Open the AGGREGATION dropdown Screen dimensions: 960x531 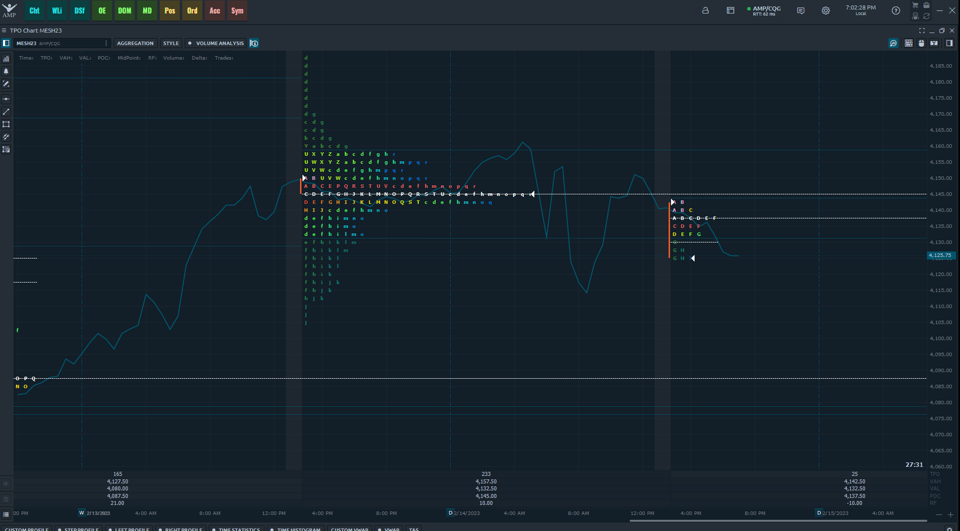[x=135, y=43]
